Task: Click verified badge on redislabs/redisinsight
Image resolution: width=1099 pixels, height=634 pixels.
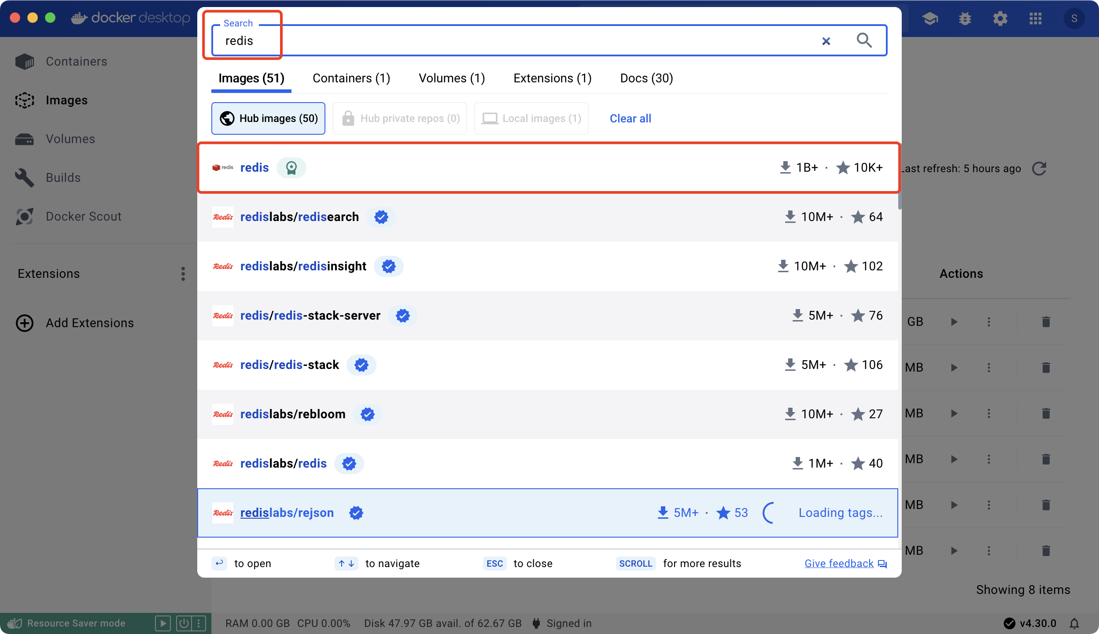Action: tap(388, 266)
